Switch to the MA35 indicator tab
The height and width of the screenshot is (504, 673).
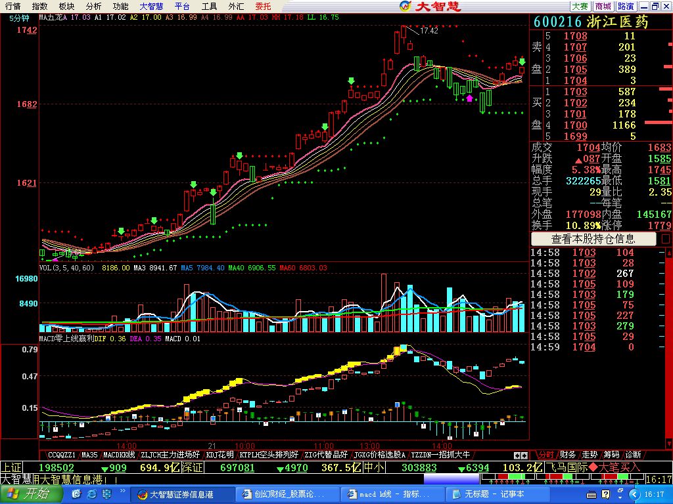[89, 455]
